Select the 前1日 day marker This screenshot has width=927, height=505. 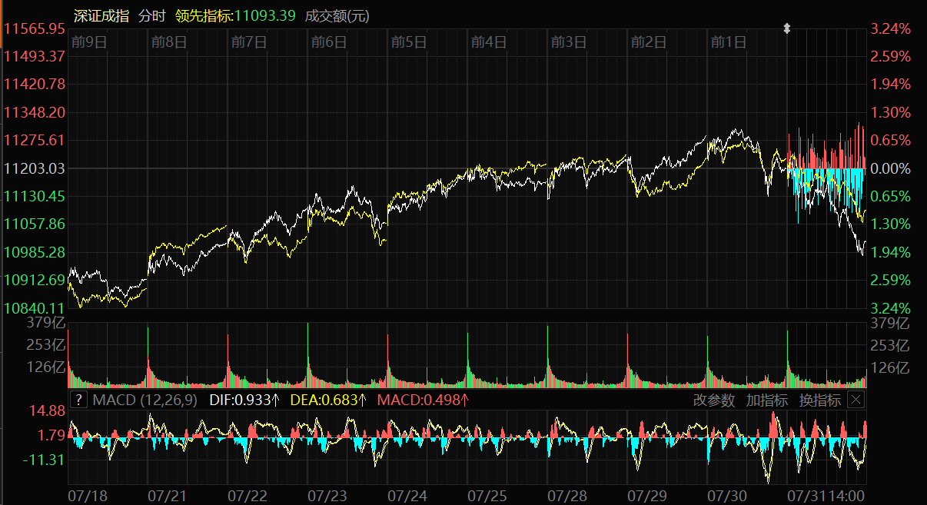728,42
